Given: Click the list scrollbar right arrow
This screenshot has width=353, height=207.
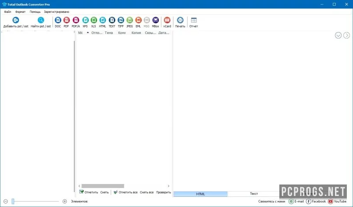Looking at the screenshot, I should tap(169, 186).
